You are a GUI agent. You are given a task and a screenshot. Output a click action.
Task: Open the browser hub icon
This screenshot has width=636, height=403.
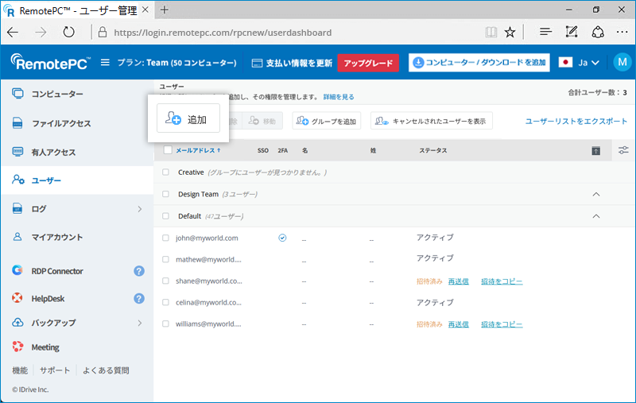click(546, 32)
